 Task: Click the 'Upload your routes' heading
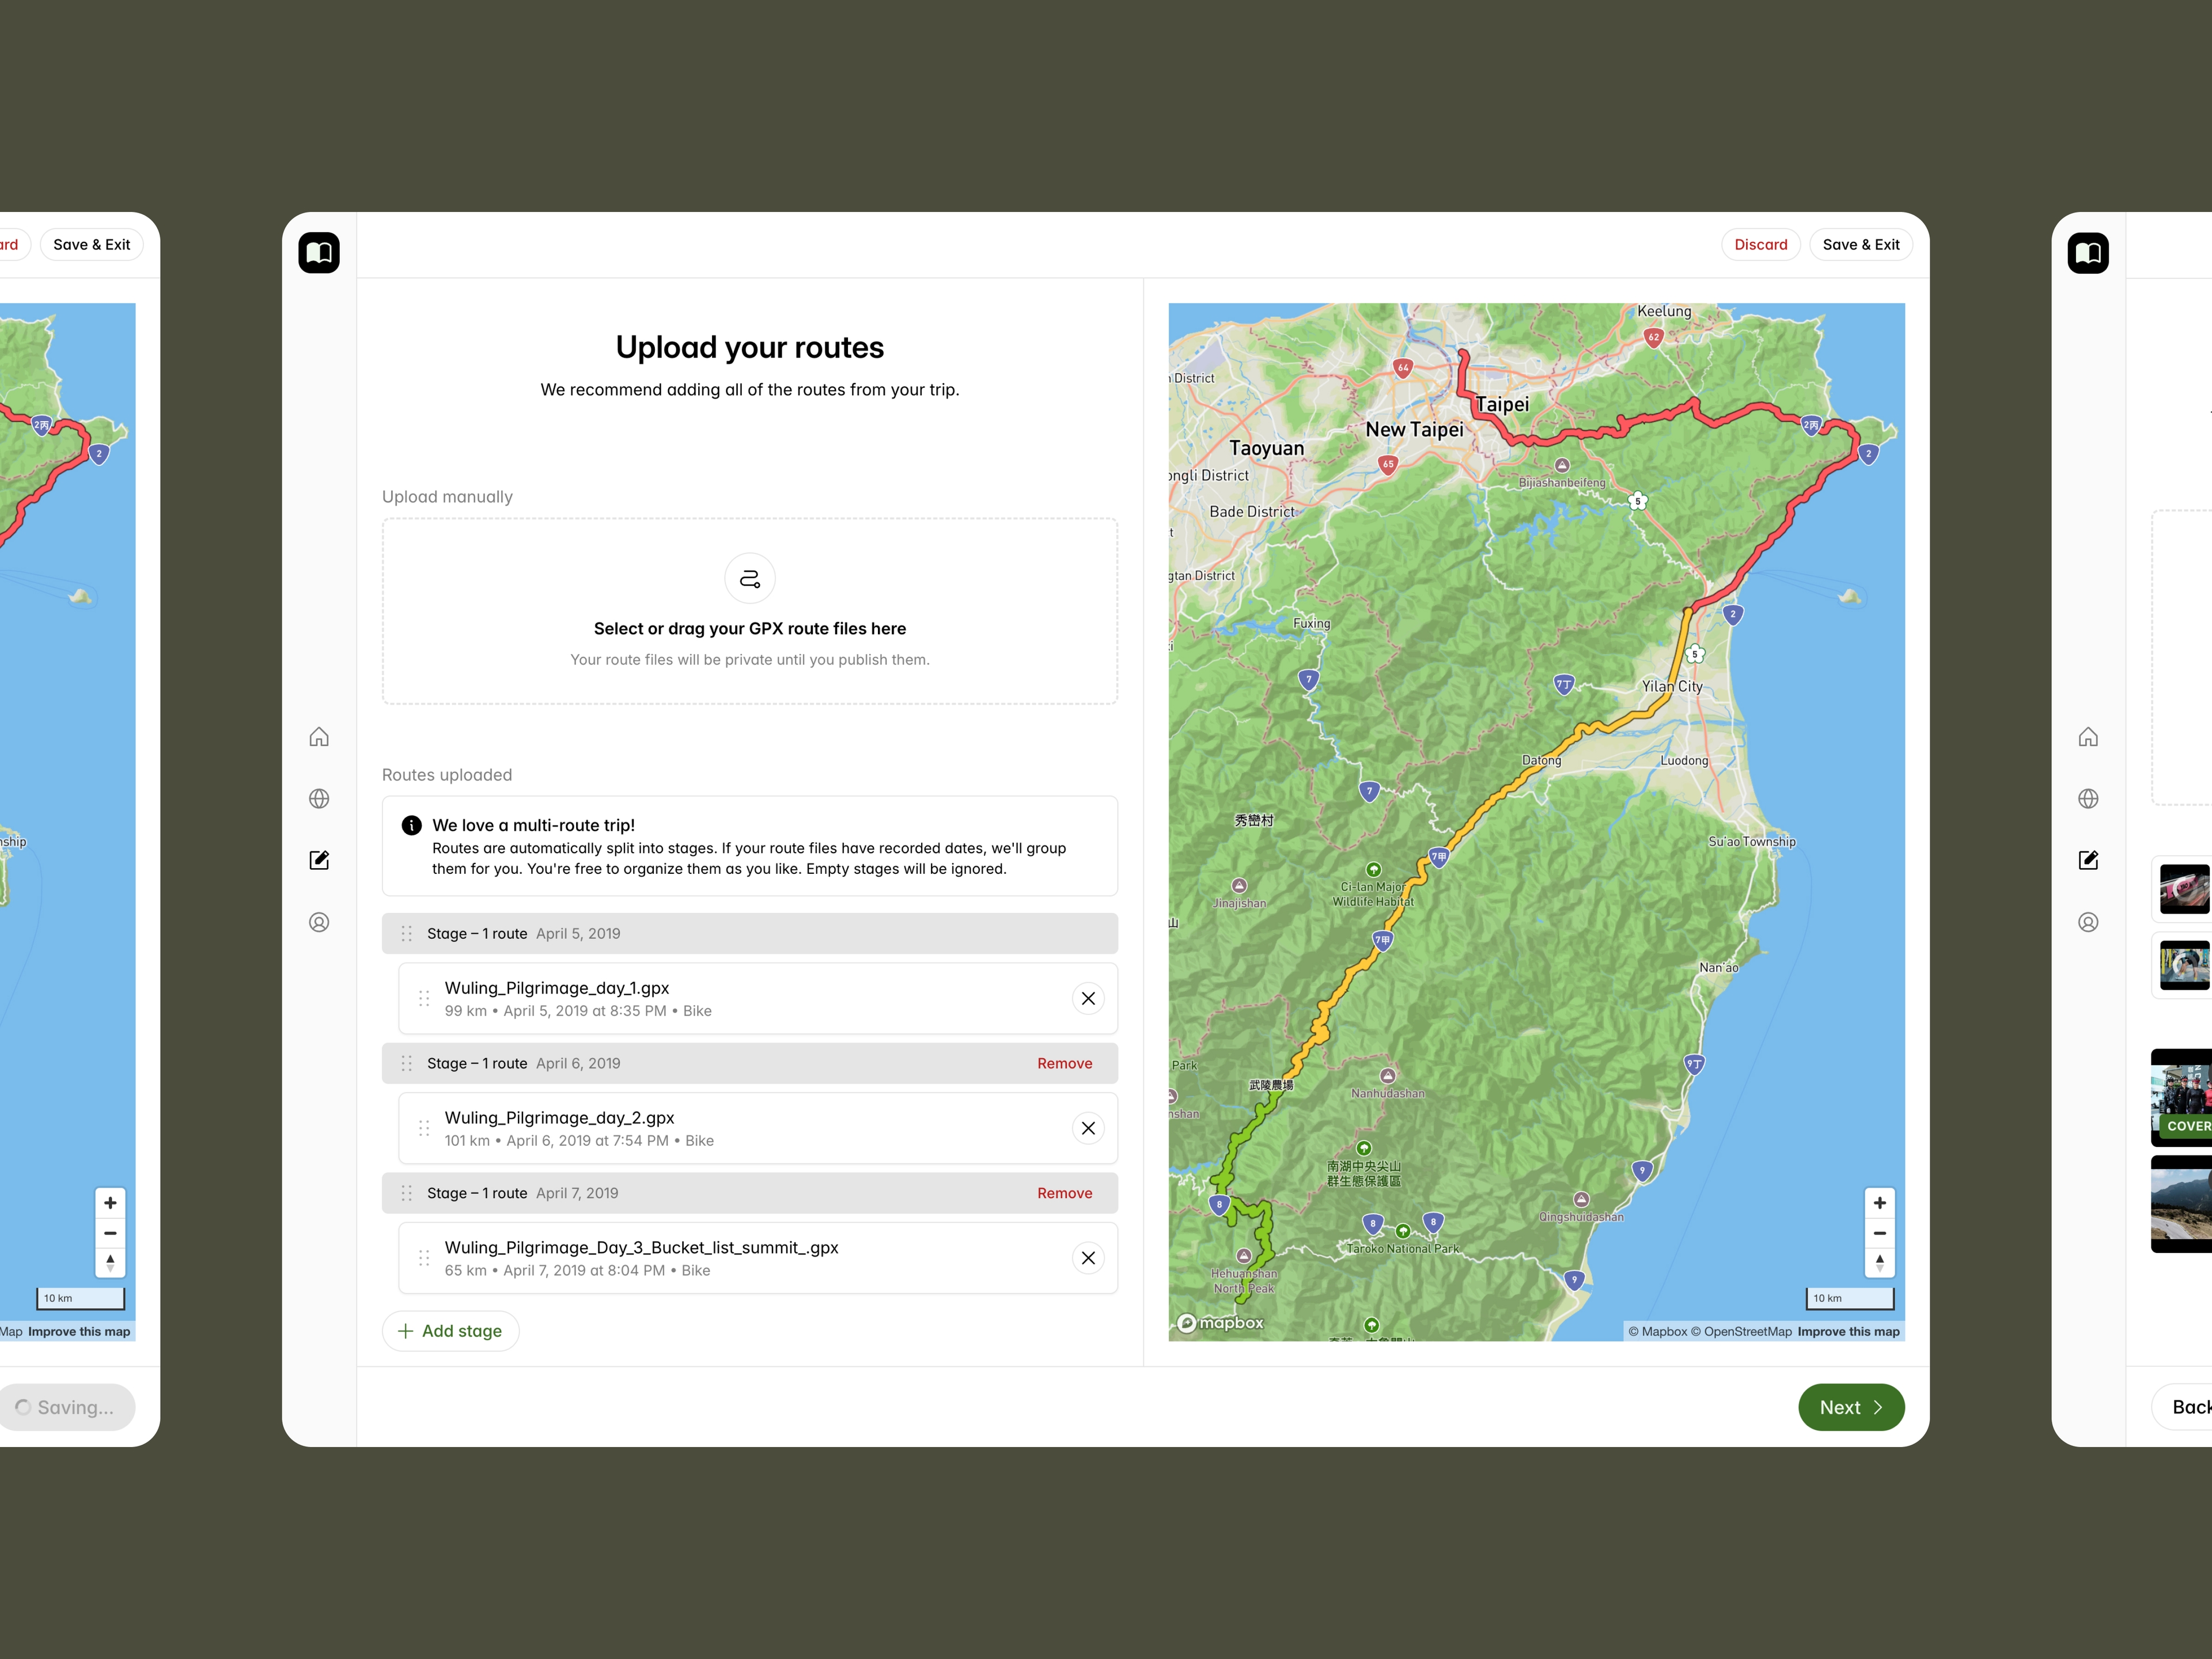click(x=750, y=347)
